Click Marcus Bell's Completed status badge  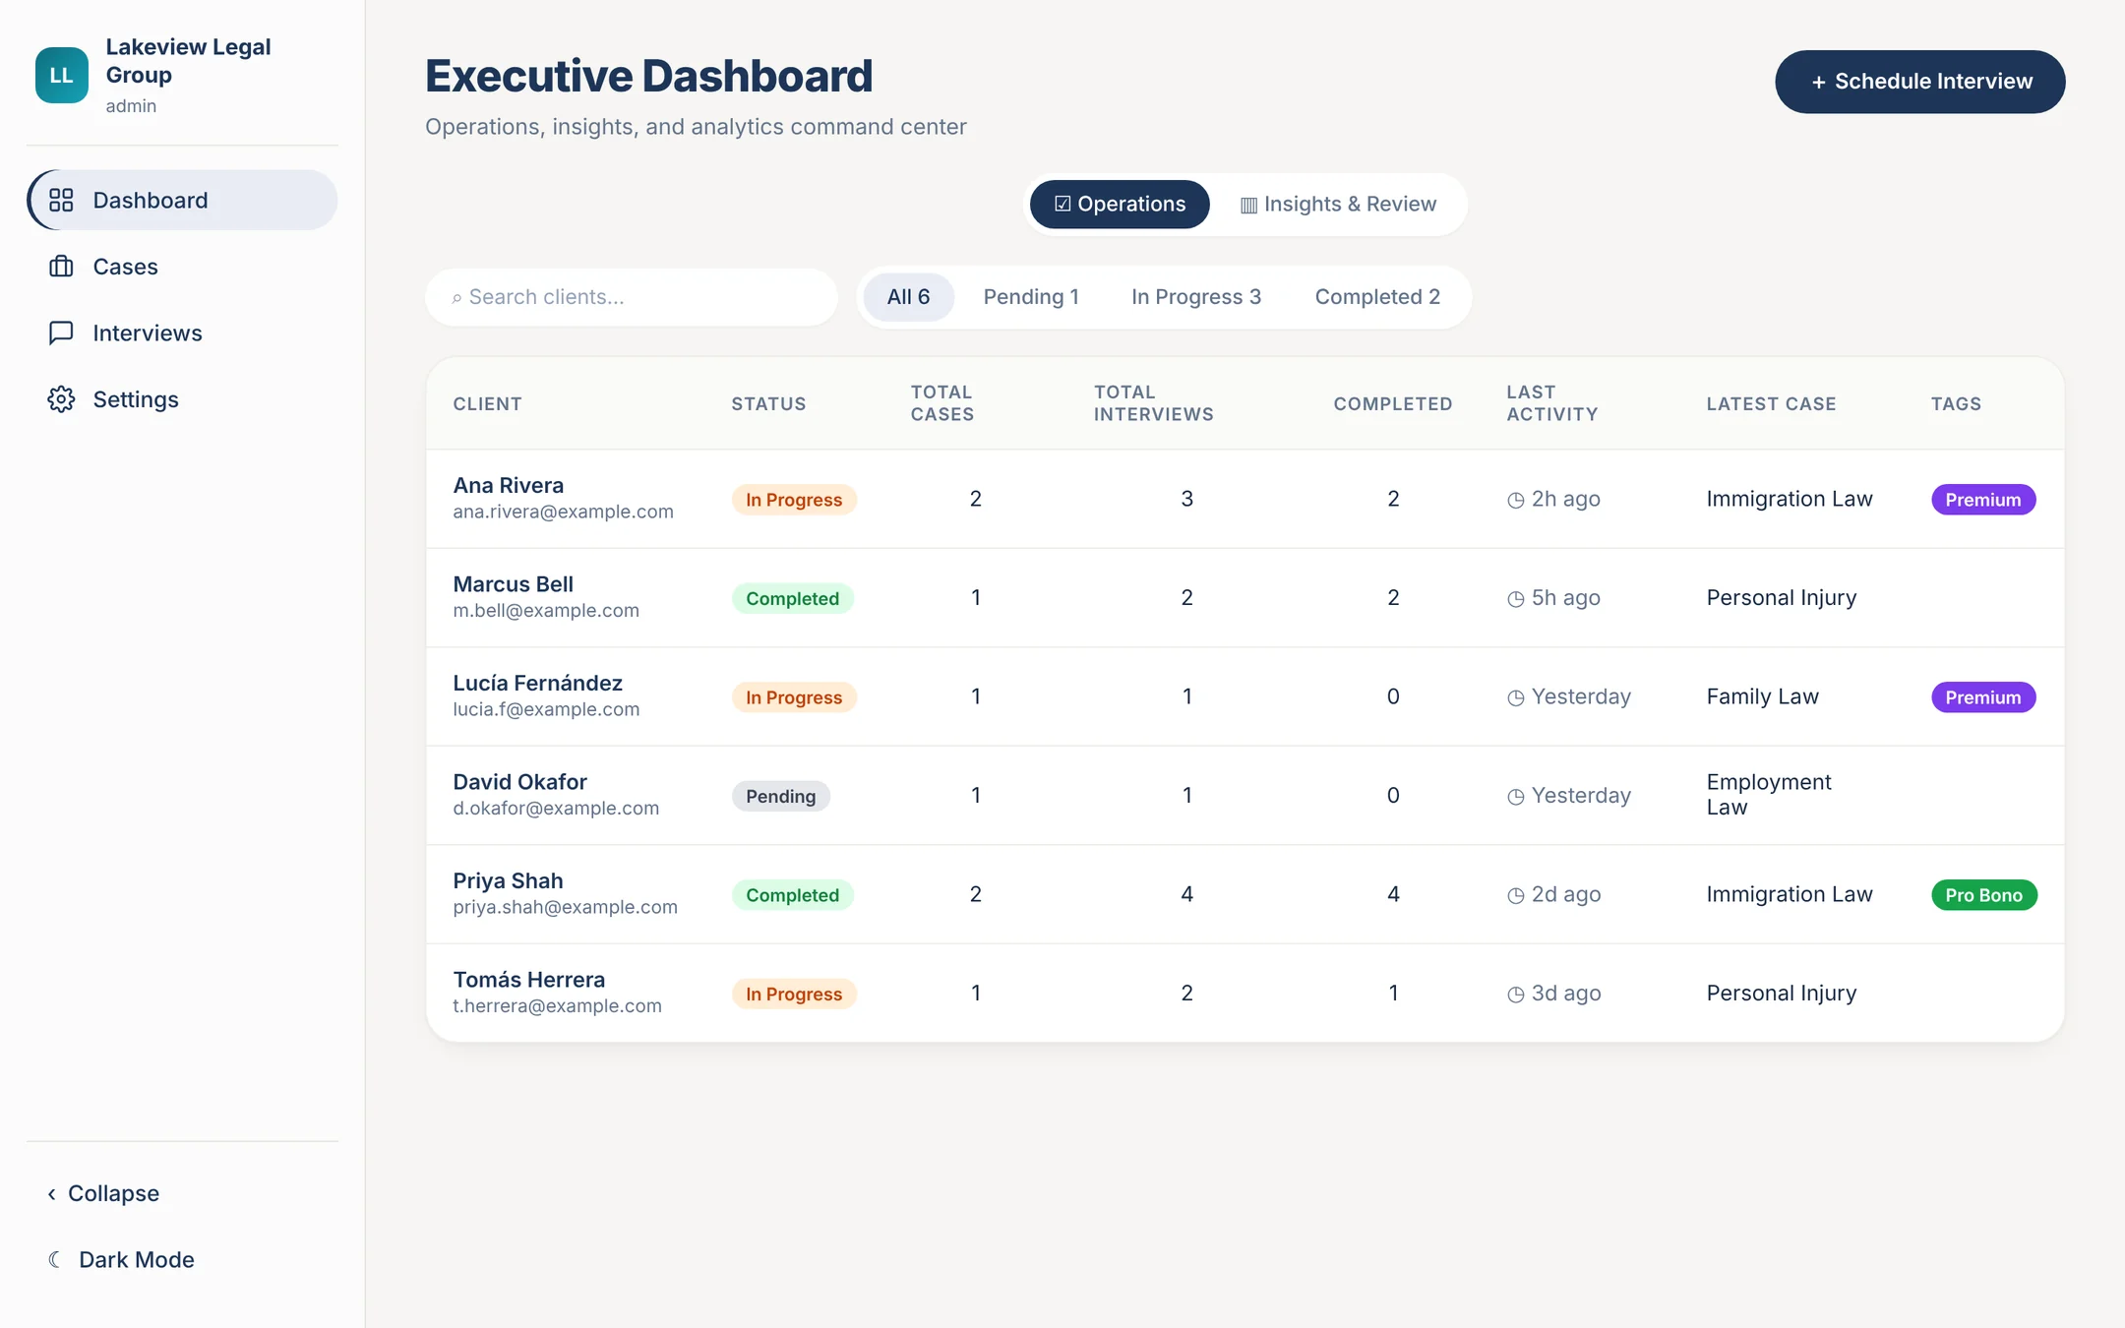pyautogui.click(x=793, y=598)
